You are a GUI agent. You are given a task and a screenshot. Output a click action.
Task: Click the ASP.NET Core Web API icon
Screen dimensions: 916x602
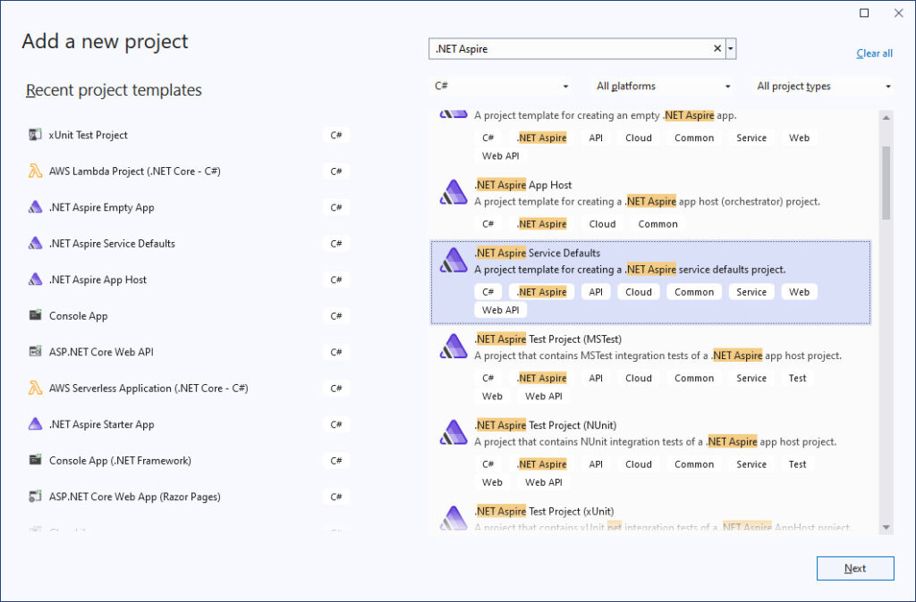[x=35, y=352]
